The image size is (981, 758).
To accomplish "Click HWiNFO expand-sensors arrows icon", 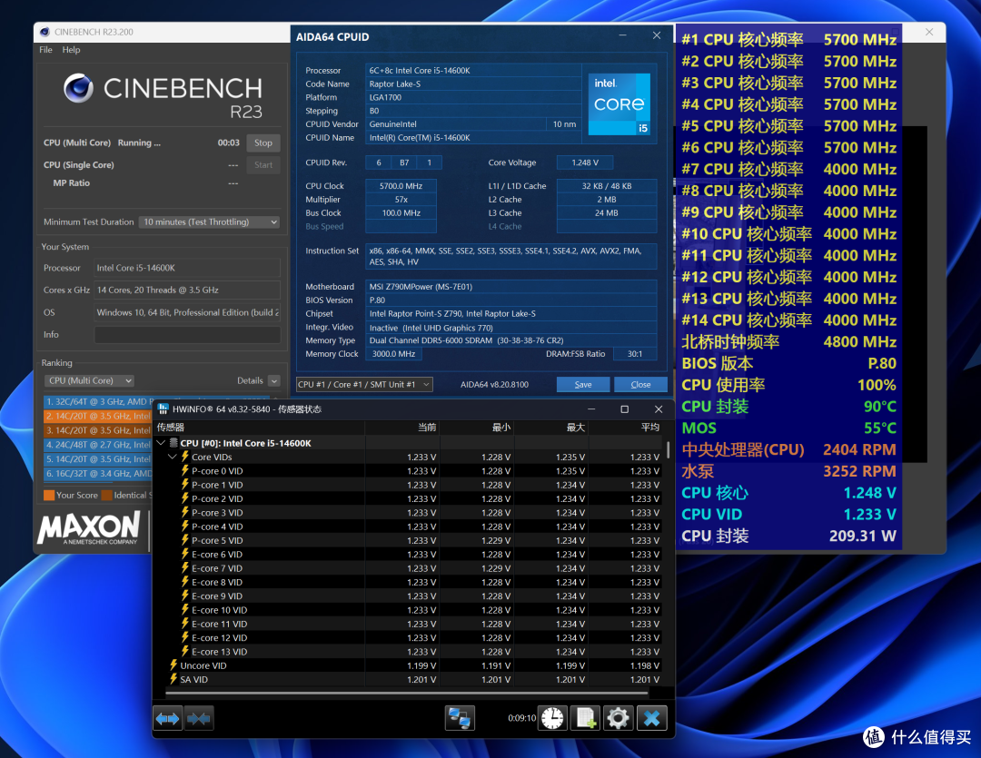I will (x=167, y=719).
